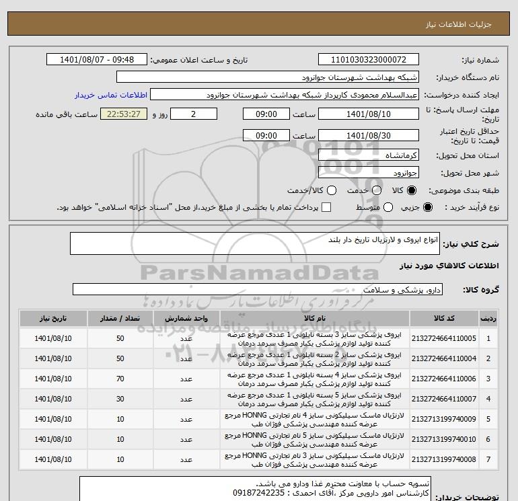
Task: Click general description text area
Action: click(255, 243)
